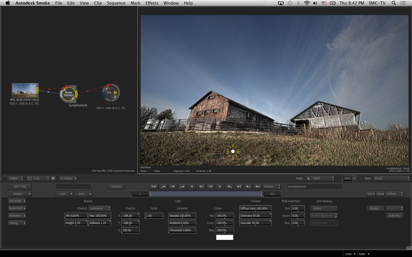
Task: Click the white light colour swatch
Action: [225, 237]
